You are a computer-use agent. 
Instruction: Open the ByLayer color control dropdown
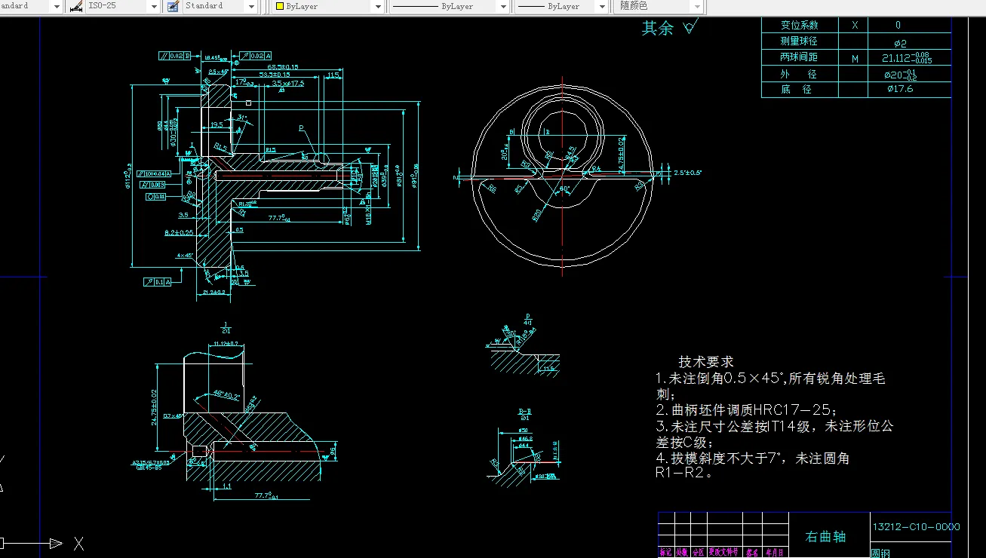(x=379, y=6)
